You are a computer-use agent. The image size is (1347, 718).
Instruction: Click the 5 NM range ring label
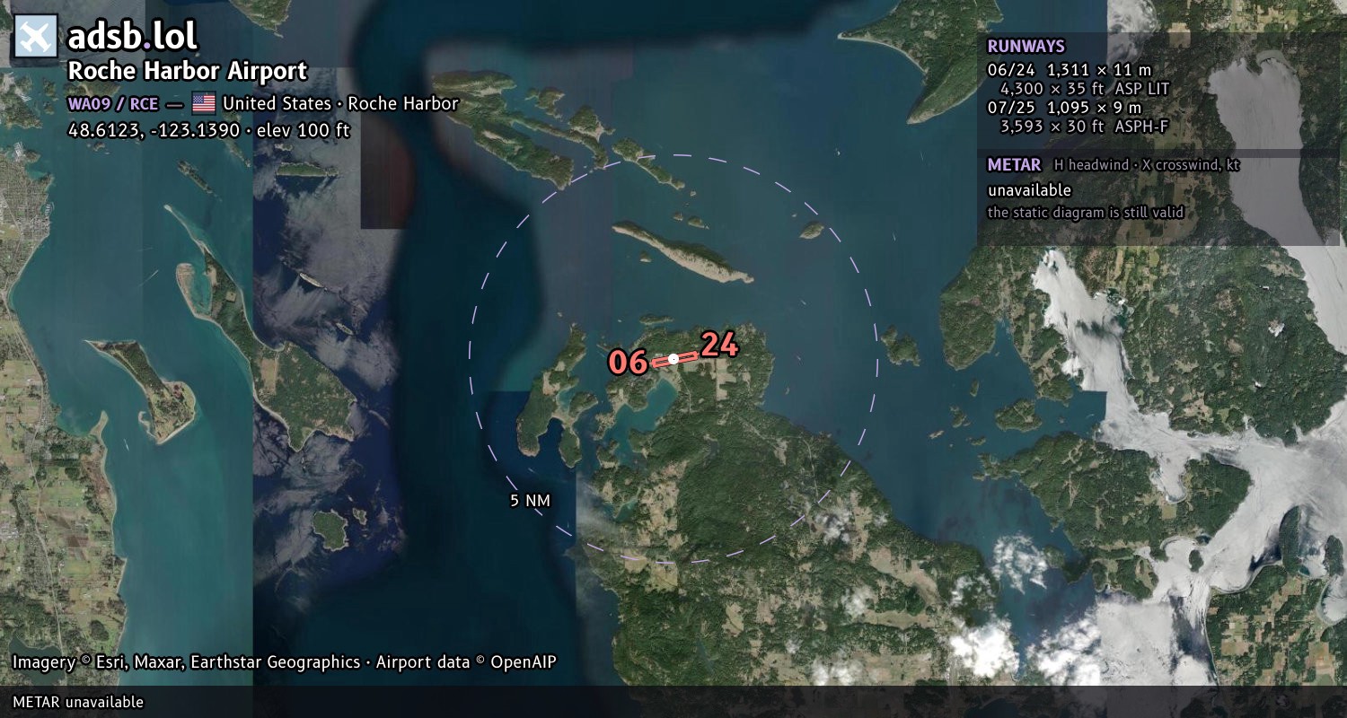click(530, 501)
